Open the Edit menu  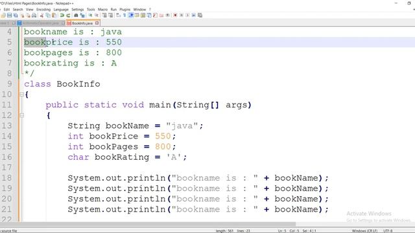tap(6, 10)
